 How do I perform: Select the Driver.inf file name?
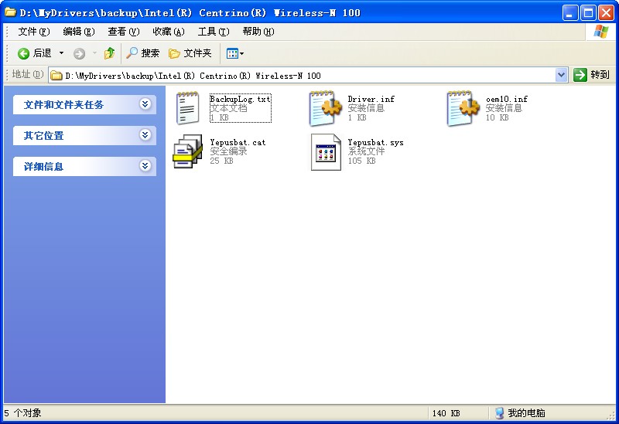tap(371, 99)
